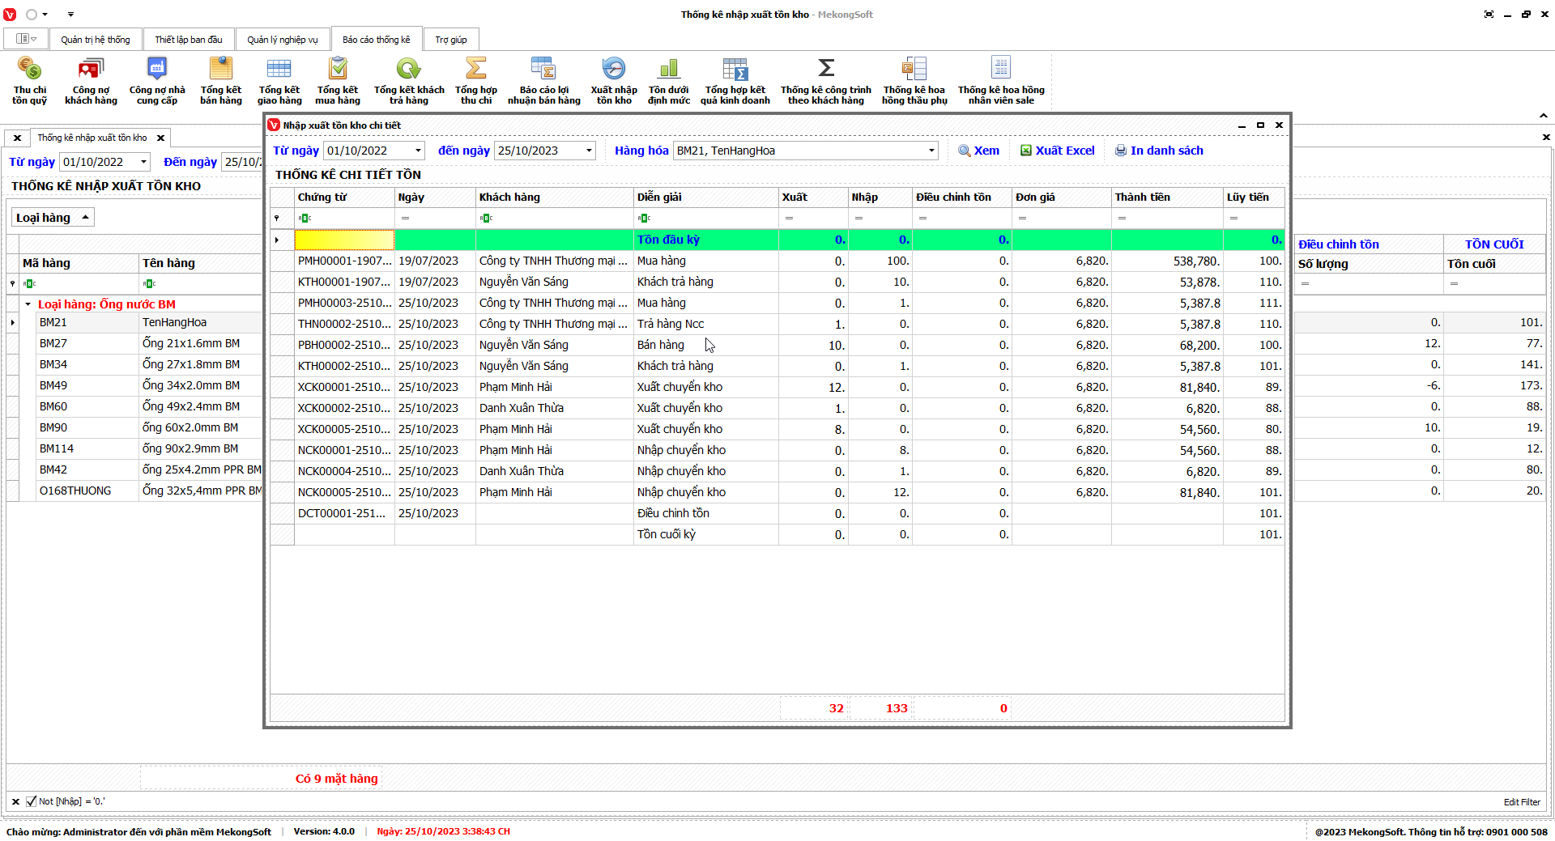Viewport: 1555px width, 841px height.
Task: Select the BM27 row in the item list
Action: pyautogui.click(x=53, y=343)
